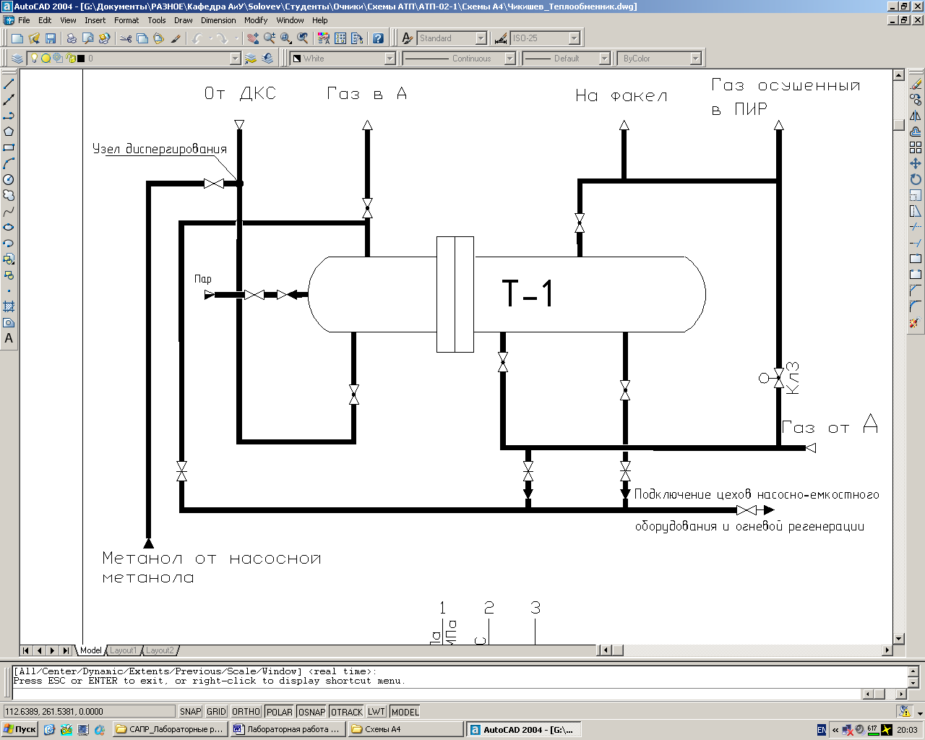
Task: Open the Draw menu
Action: pyautogui.click(x=184, y=20)
